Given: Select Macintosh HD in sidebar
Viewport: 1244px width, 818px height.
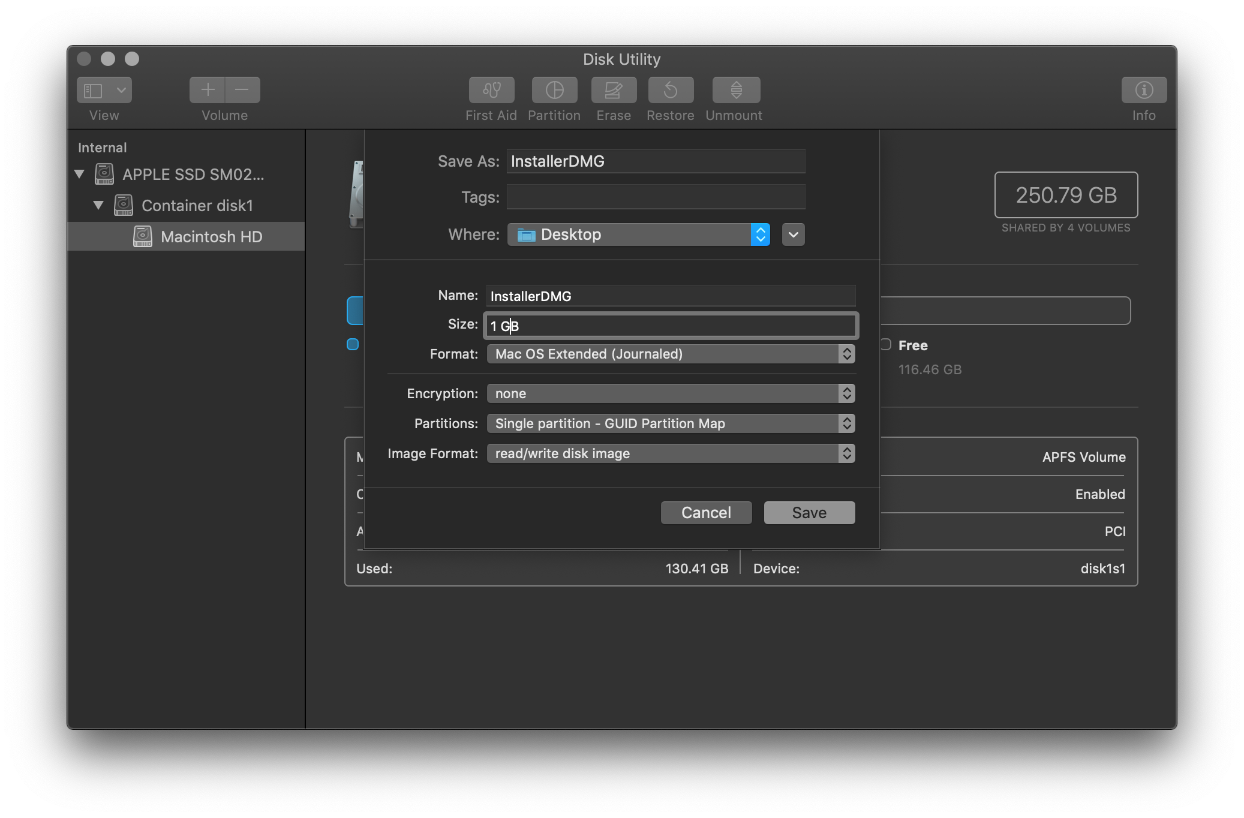Looking at the screenshot, I should (211, 237).
